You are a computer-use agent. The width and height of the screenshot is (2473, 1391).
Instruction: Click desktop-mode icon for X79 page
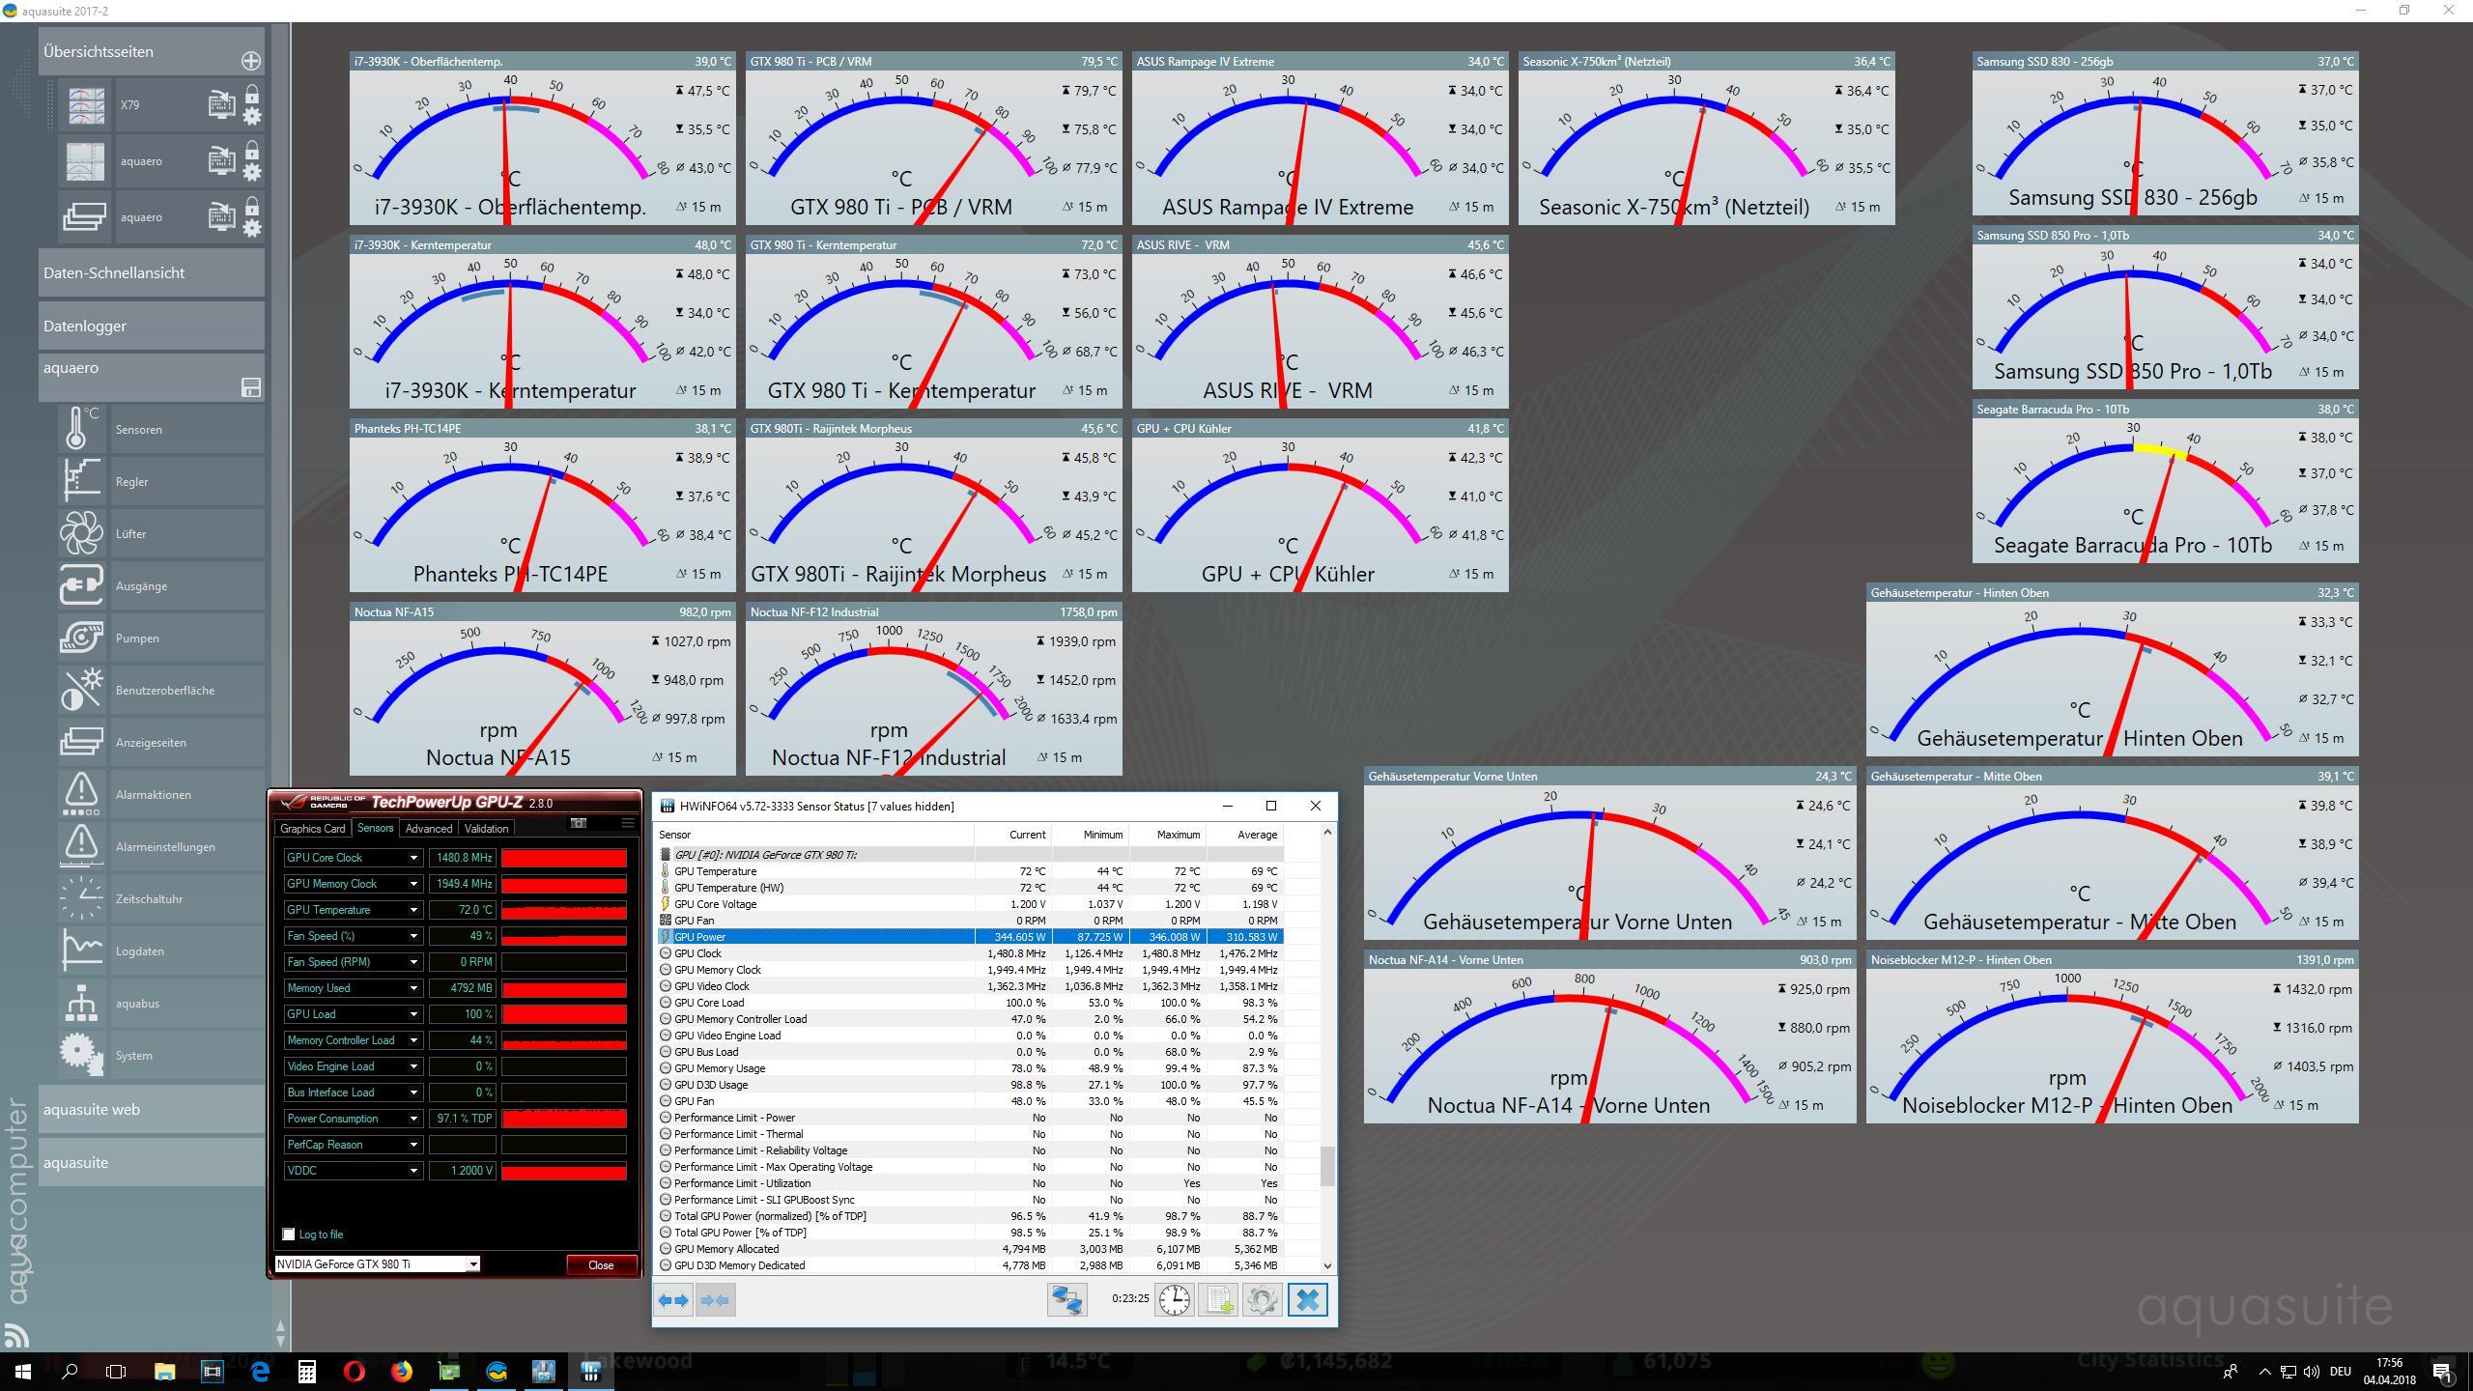[x=222, y=104]
